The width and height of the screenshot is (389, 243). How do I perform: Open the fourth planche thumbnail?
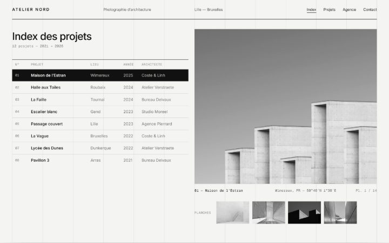[340, 212]
